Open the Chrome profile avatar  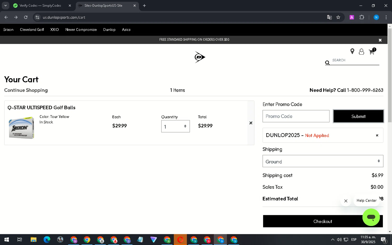click(376, 17)
